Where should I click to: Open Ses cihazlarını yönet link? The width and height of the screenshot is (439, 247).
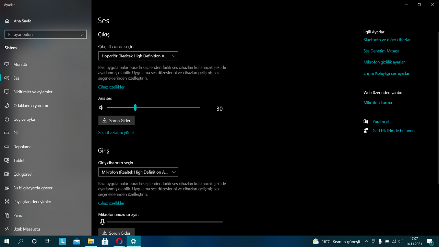116,132
